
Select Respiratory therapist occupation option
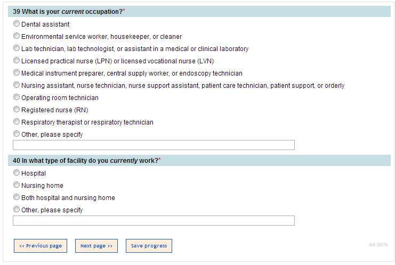tap(17, 122)
